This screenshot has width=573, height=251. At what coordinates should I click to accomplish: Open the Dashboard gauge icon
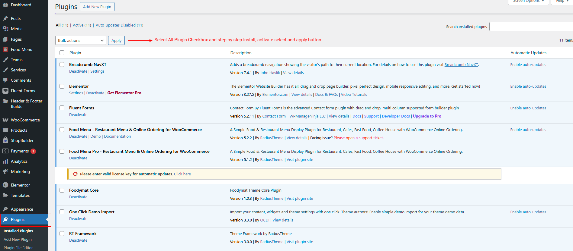point(5,5)
